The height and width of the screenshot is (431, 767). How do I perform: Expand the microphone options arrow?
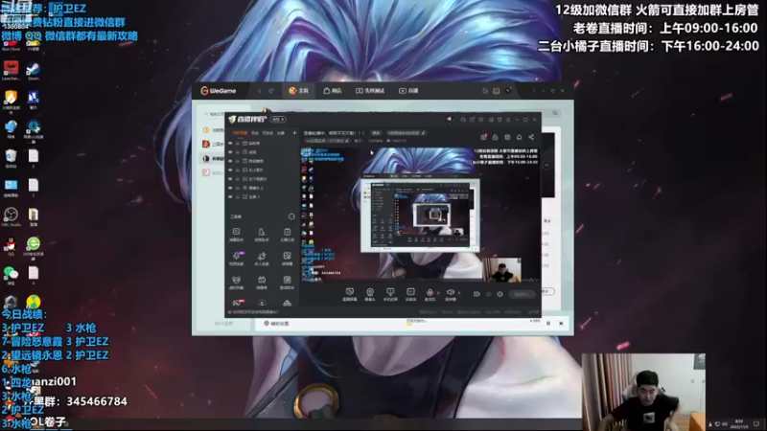(438, 293)
